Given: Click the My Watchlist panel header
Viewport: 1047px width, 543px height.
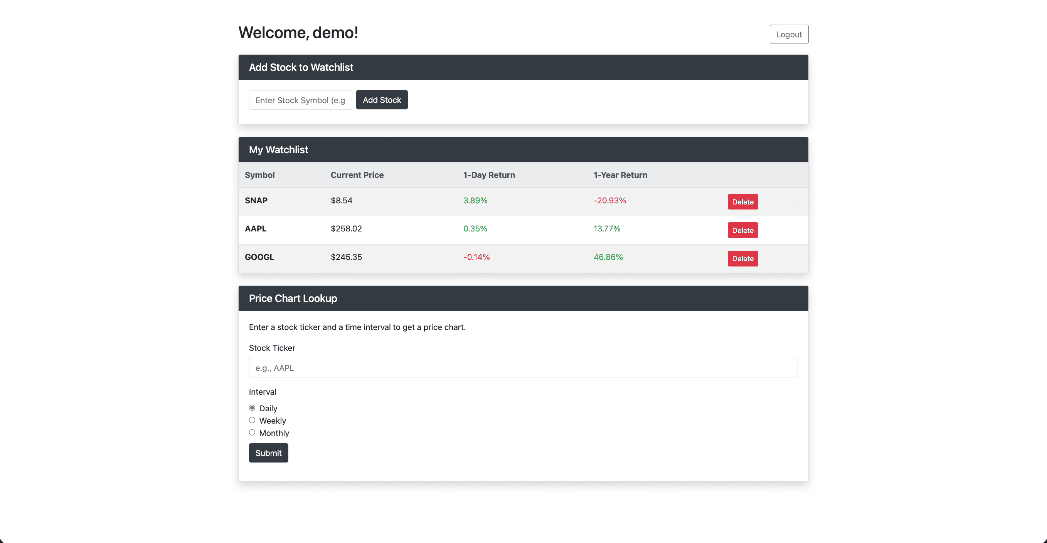Looking at the screenshot, I should click(x=278, y=149).
